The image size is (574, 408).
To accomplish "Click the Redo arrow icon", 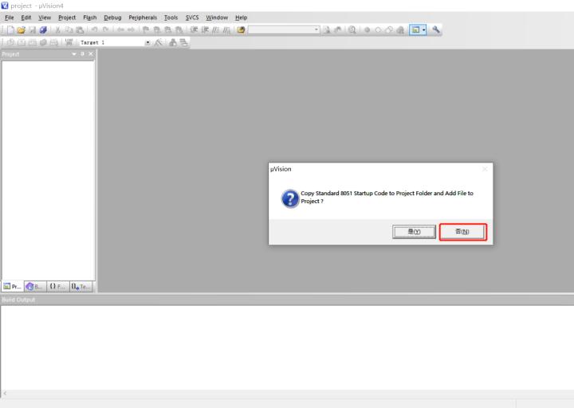I will tap(105, 30).
